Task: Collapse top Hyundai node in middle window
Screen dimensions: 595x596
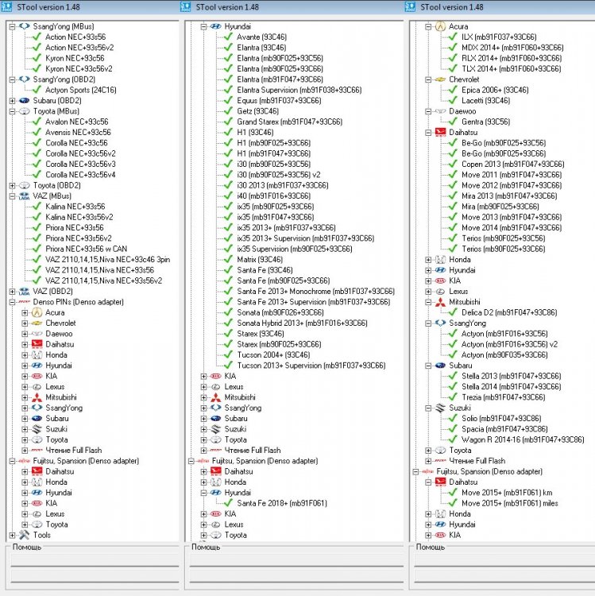Action: pyautogui.click(x=203, y=26)
